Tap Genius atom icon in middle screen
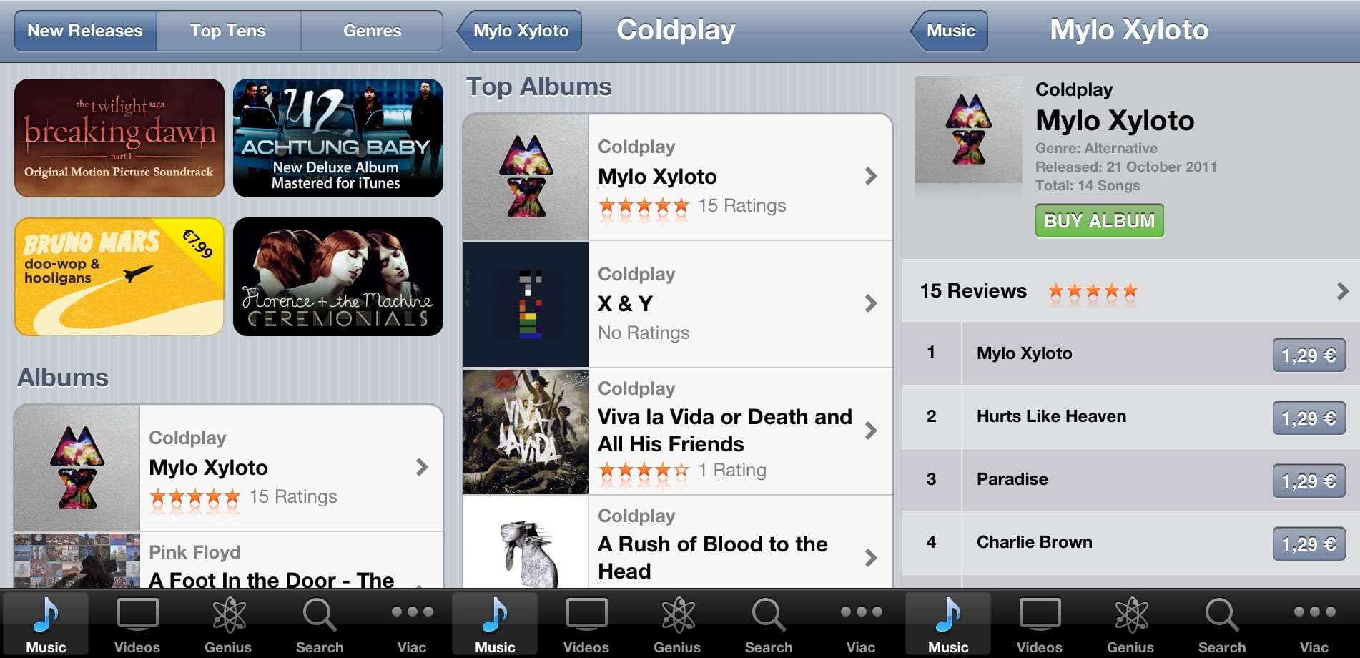The width and height of the screenshot is (1360, 658). coord(677,615)
